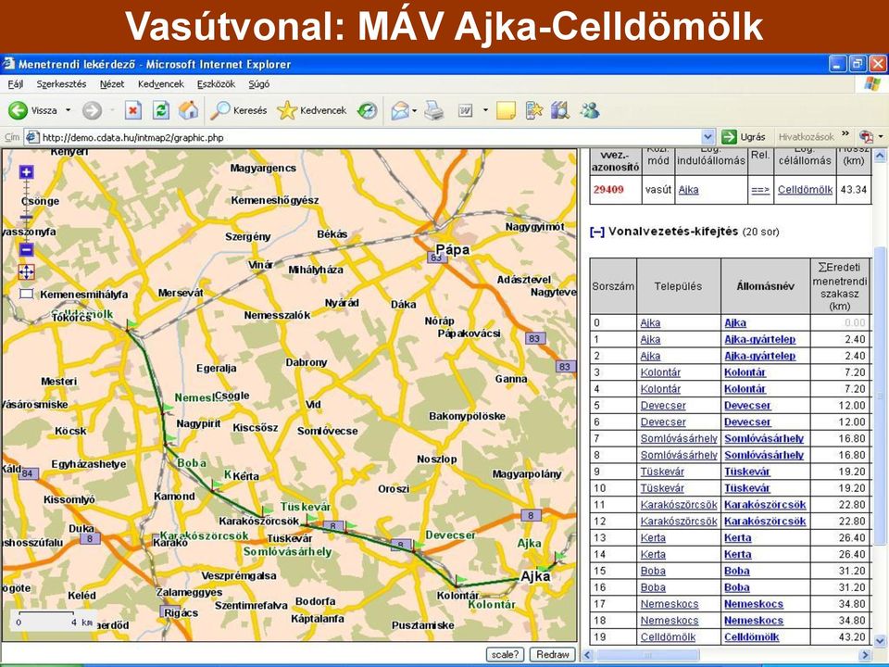Open the Kedvencek menu in menu bar

[161, 84]
